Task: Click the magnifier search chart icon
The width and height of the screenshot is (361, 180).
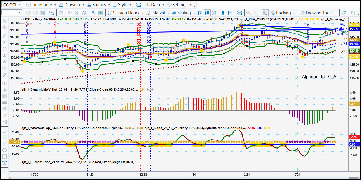Action: tap(52, 13)
